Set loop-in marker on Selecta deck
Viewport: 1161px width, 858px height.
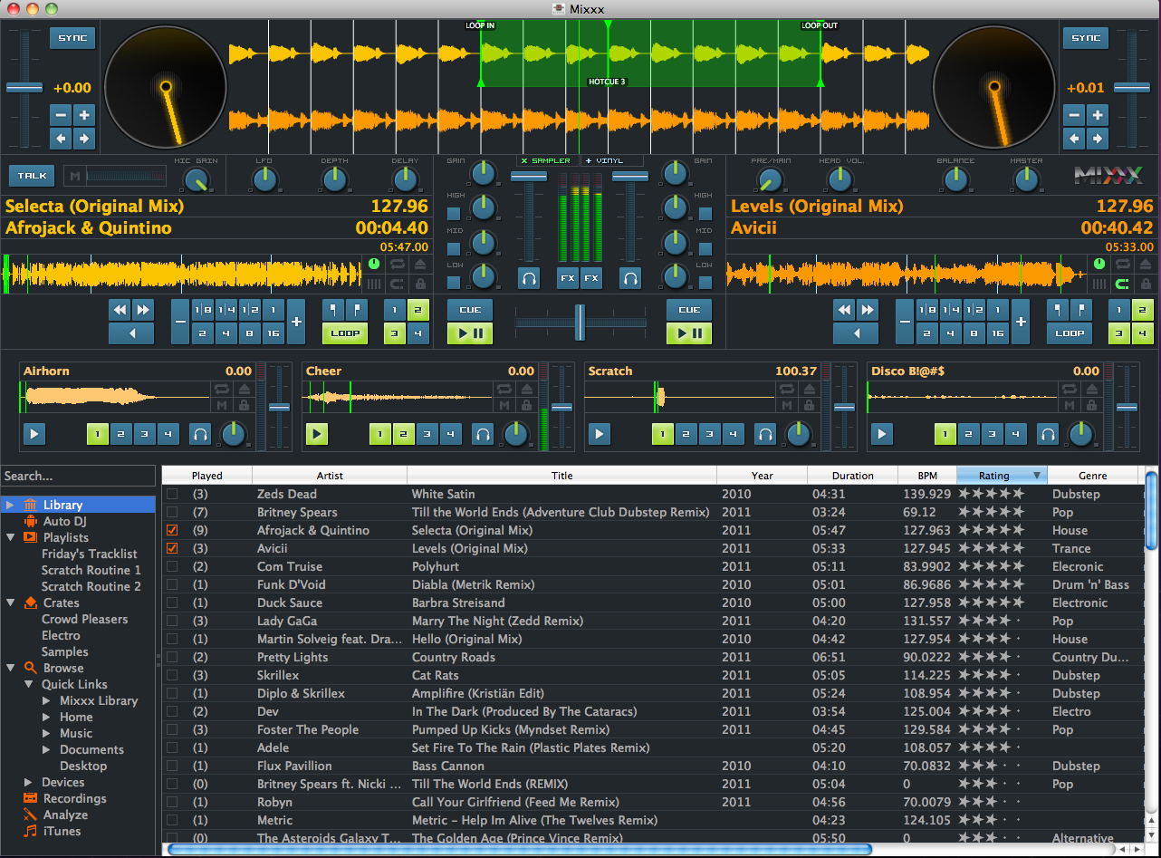(x=334, y=310)
